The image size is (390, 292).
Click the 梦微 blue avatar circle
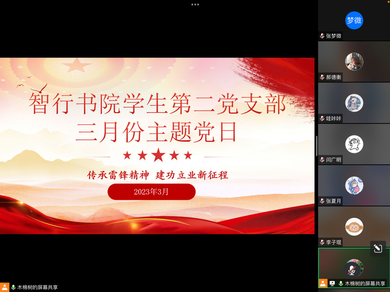[x=354, y=20]
